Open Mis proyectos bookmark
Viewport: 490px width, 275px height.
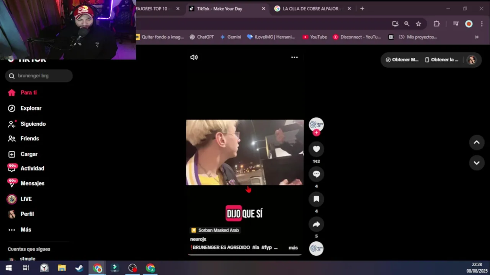point(413,37)
